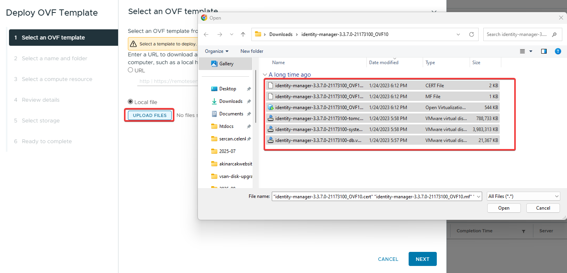Collapse the 'A long time ago' group
The width and height of the screenshot is (567, 273).
[265, 75]
